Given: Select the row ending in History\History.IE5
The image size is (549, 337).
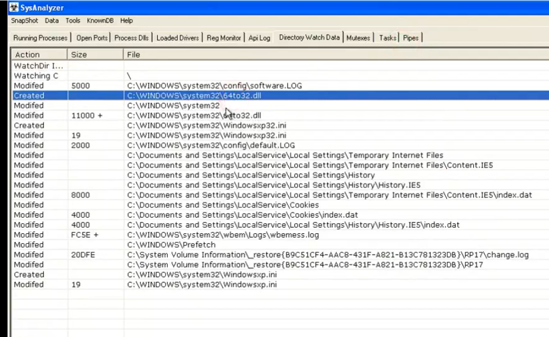Looking at the screenshot, I should coord(281,185).
